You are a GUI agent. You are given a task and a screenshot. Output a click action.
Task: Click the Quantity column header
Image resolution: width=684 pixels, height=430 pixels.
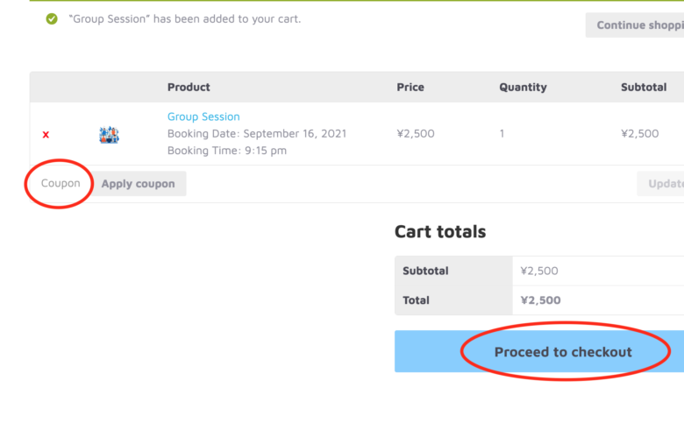click(523, 87)
